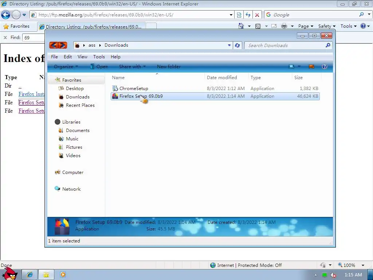Open the IE Page menu dropdown
Image resolution: width=373 pixels, height=280 pixels.
pyautogui.click(x=306, y=26)
